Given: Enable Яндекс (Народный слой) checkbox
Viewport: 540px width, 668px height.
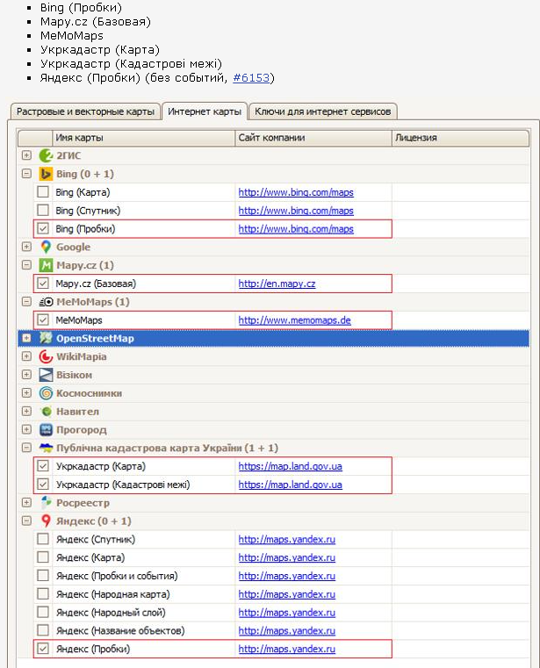Looking at the screenshot, I should pos(43,612).
